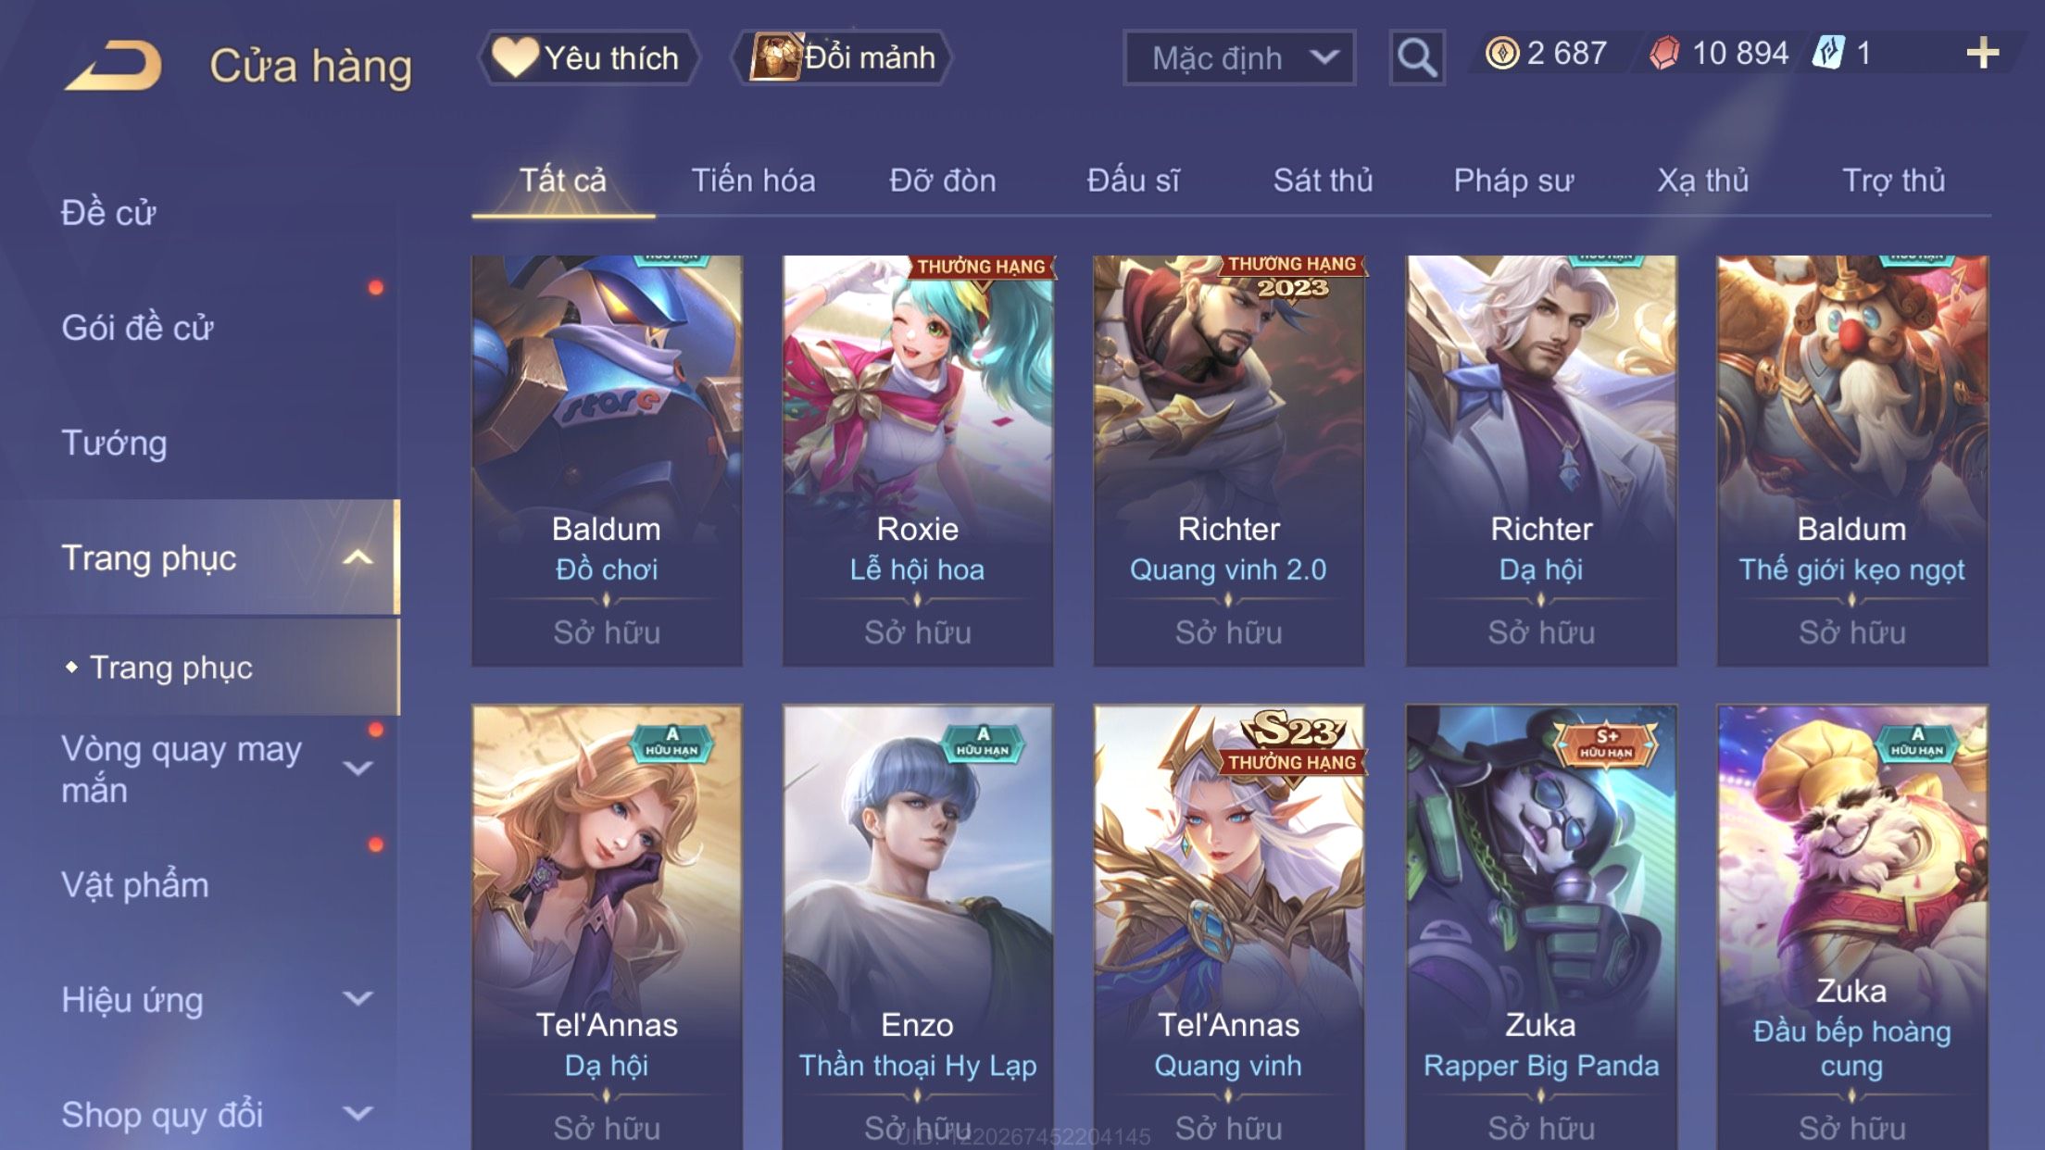Expand the Hiệu ứng sidebar section
The width and height of the screenshot is (2045, 1150).
click(358, 999)
